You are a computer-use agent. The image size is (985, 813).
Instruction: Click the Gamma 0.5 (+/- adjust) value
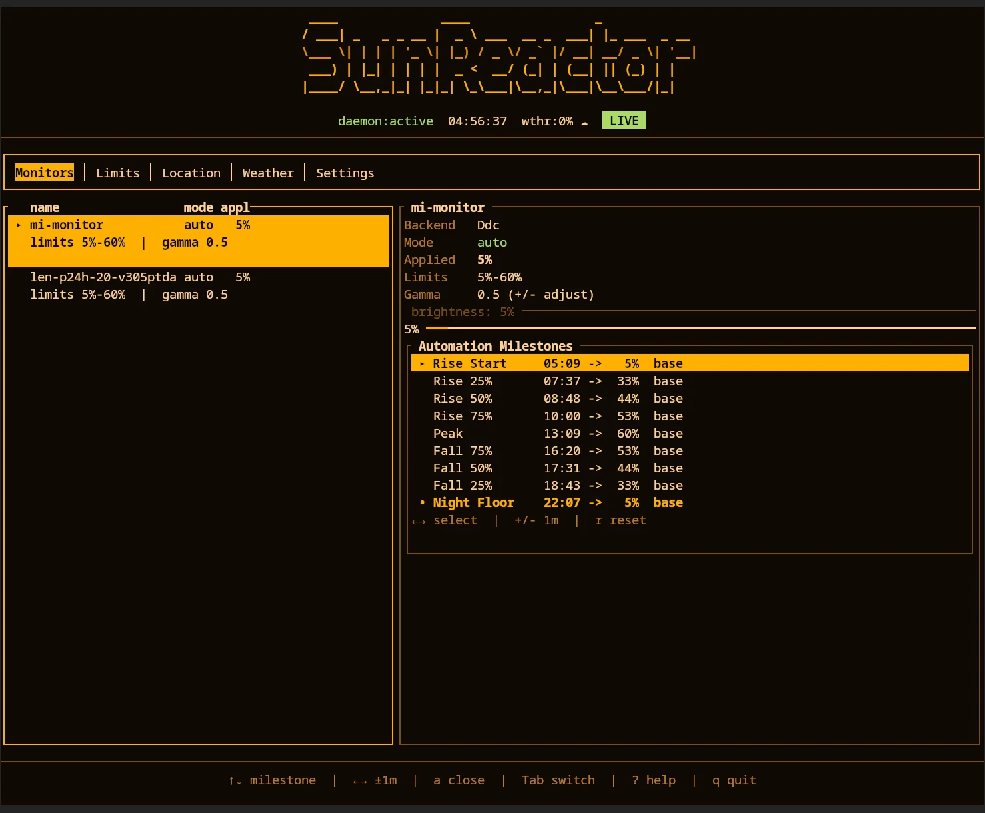[x=536, y=294]
